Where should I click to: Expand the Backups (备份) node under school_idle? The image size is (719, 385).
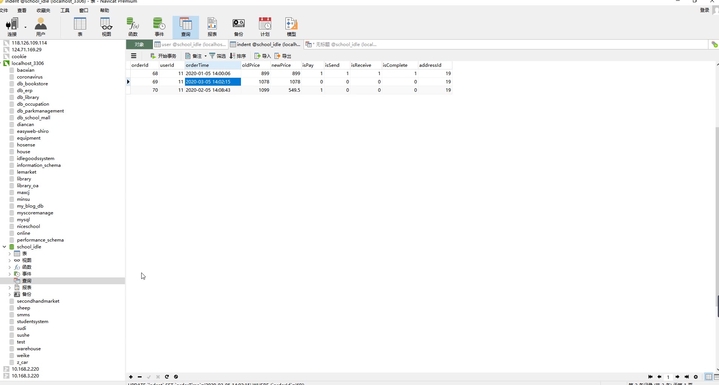[x=10, y=294]
